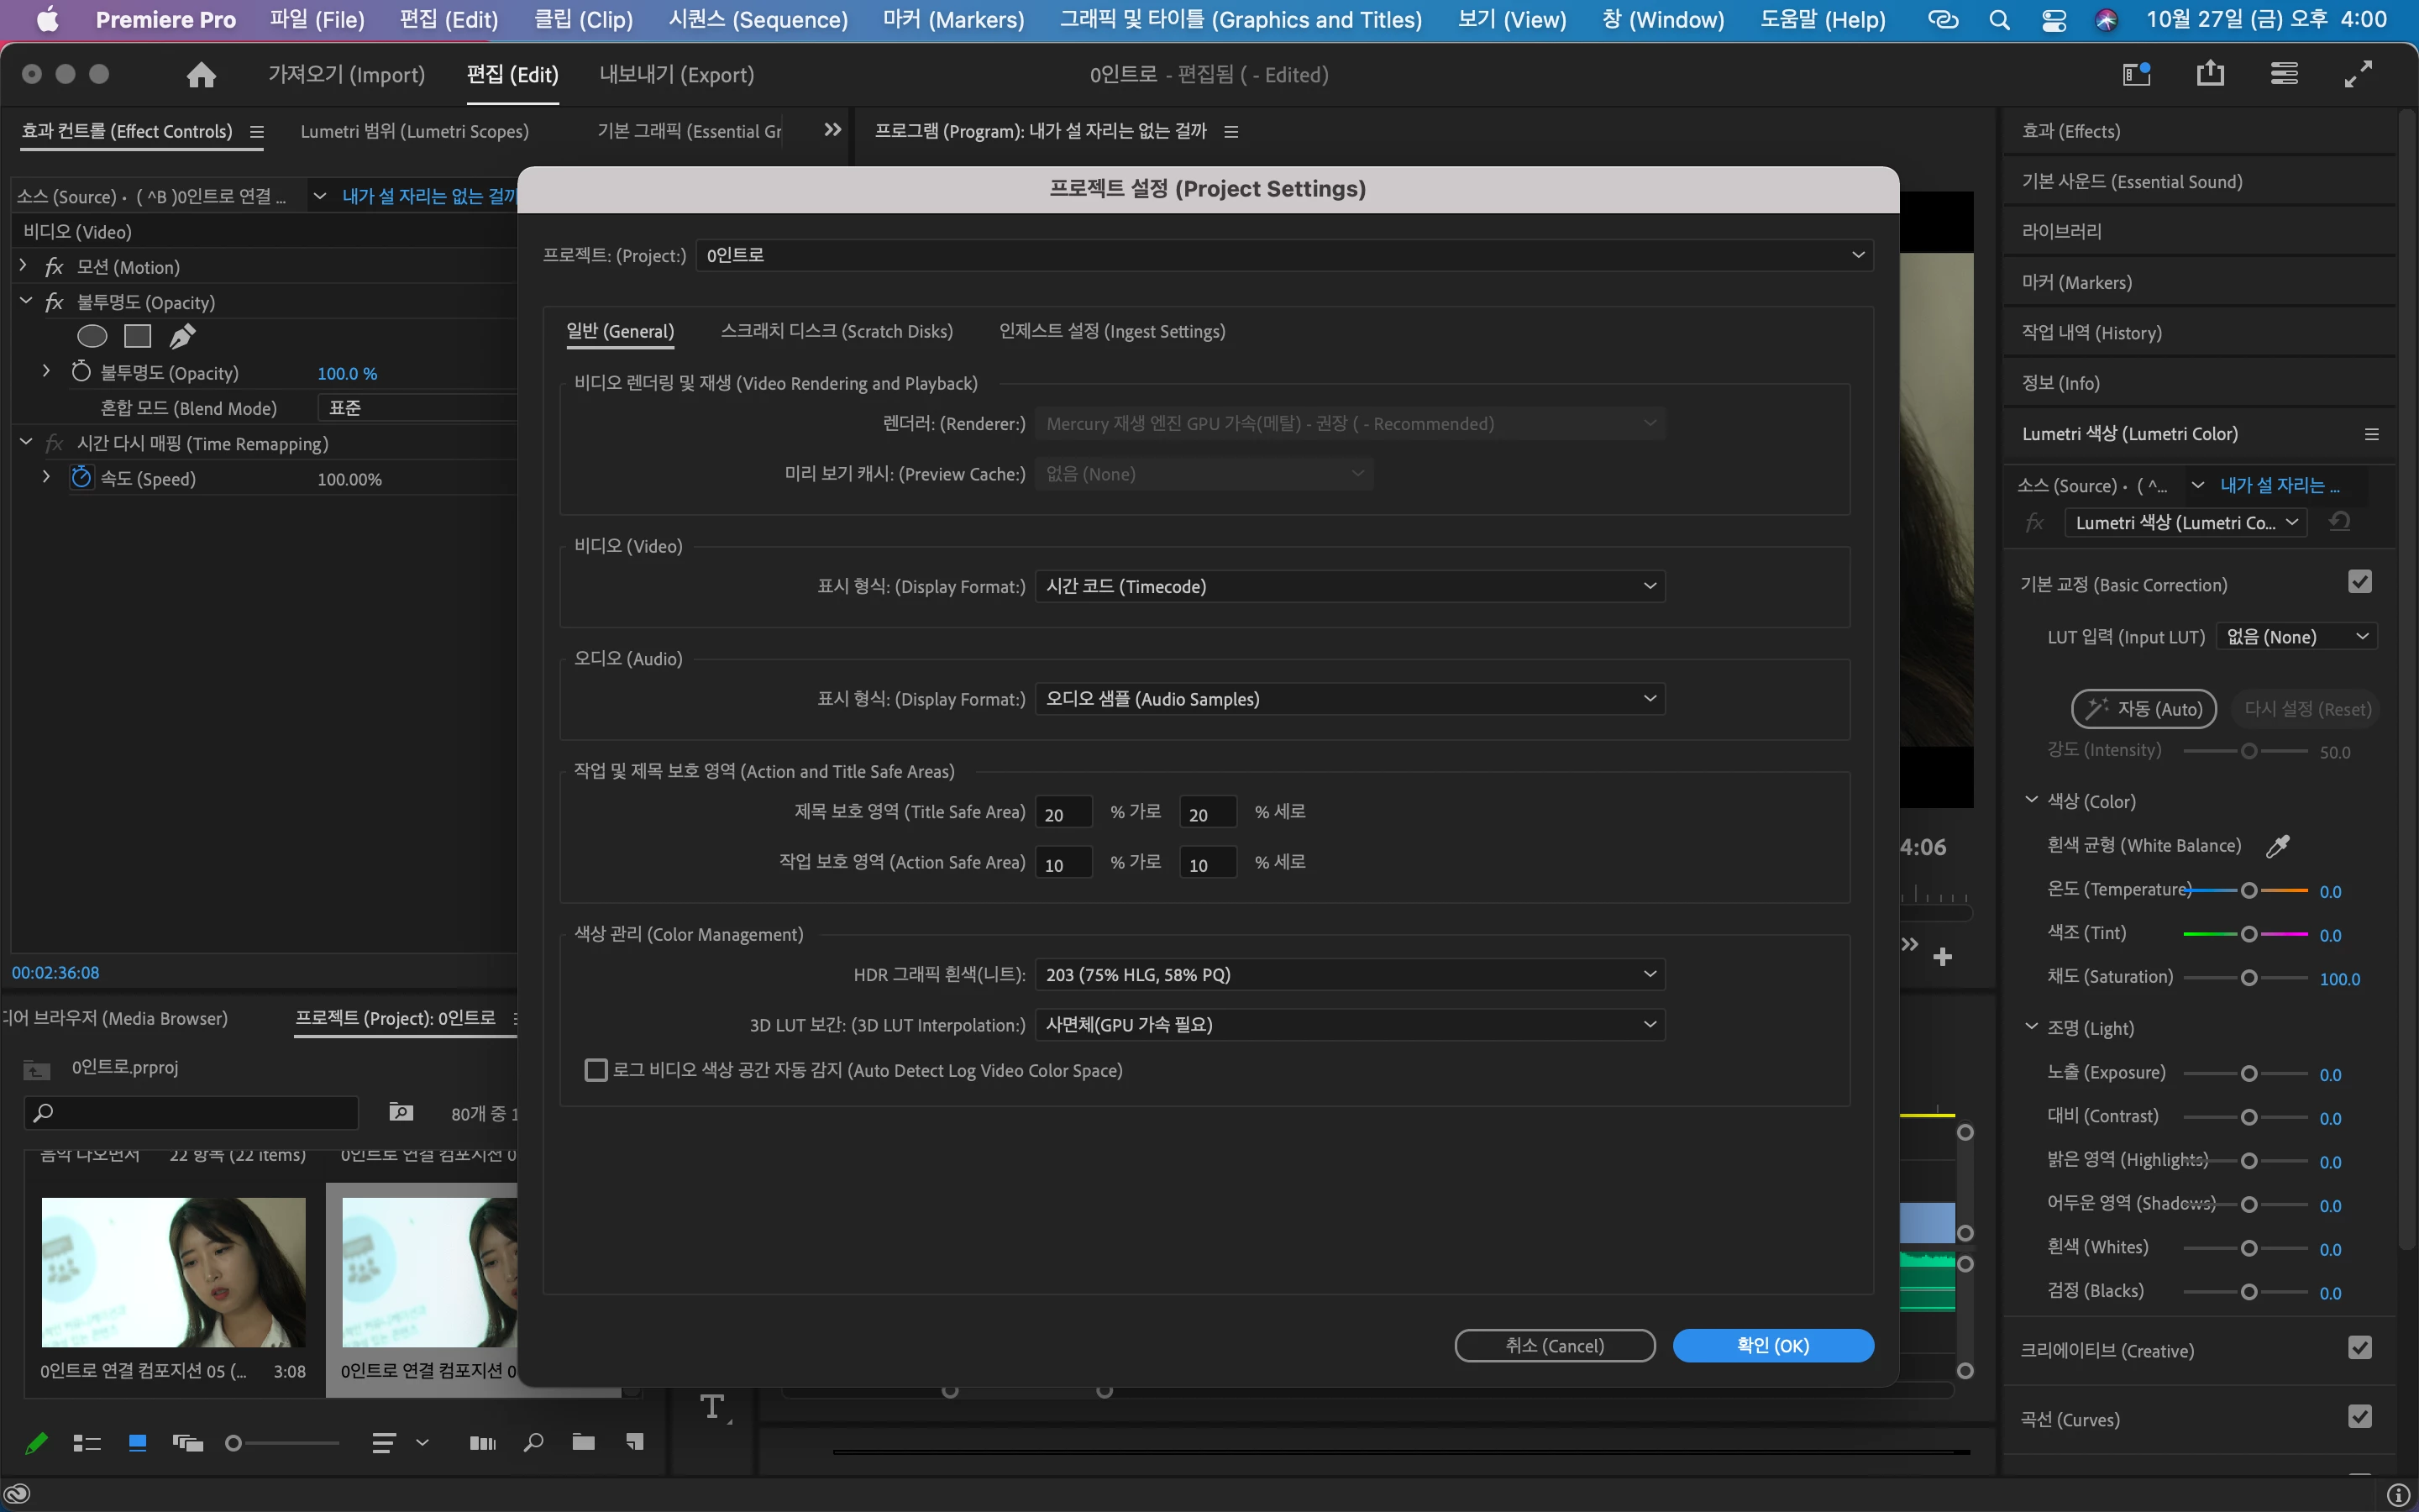
Task: Click the Type tool icon
Action: (713, 1407)
